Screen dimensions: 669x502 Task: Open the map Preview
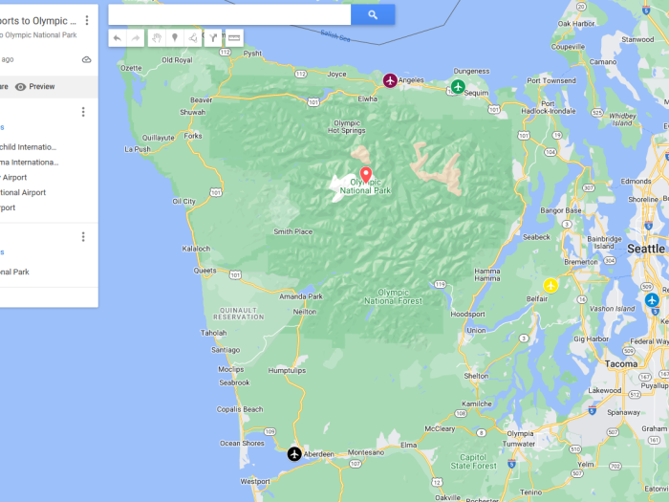[x=35, y=87]
